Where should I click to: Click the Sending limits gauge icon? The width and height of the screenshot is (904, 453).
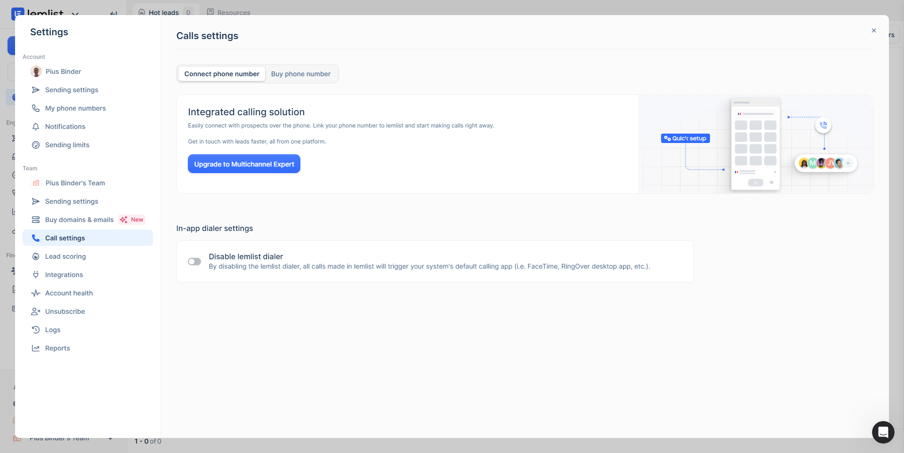pos(36,145)
